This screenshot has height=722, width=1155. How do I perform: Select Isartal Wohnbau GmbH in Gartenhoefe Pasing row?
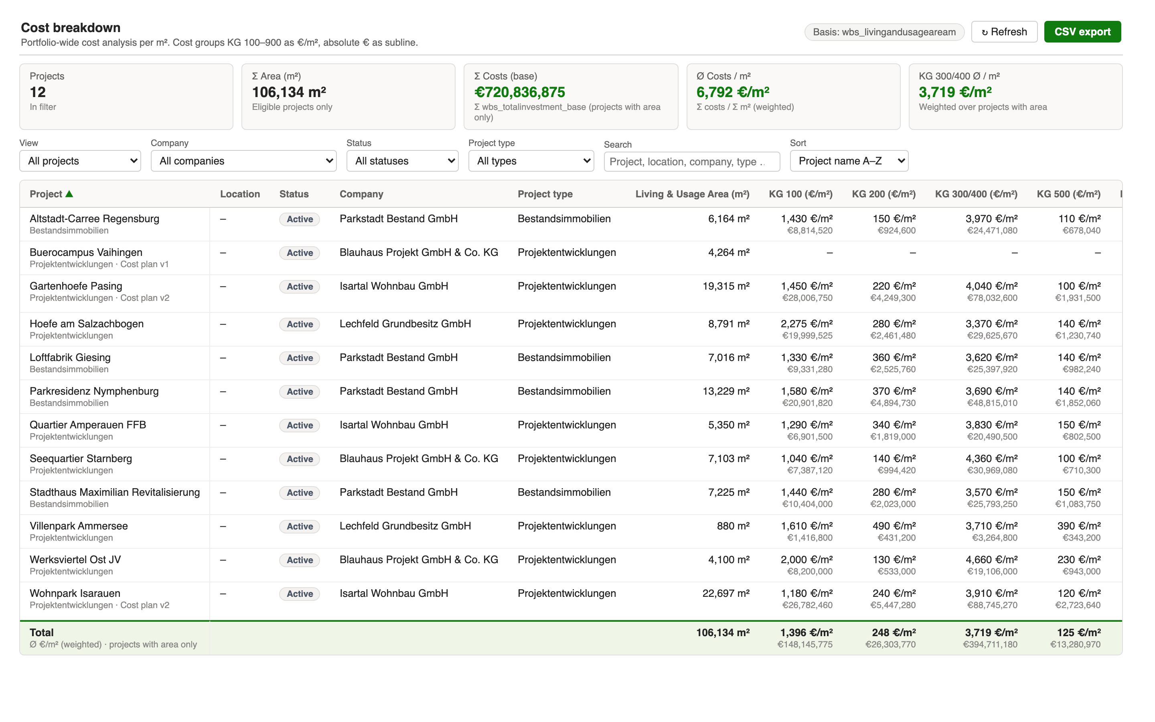(394, 286)
